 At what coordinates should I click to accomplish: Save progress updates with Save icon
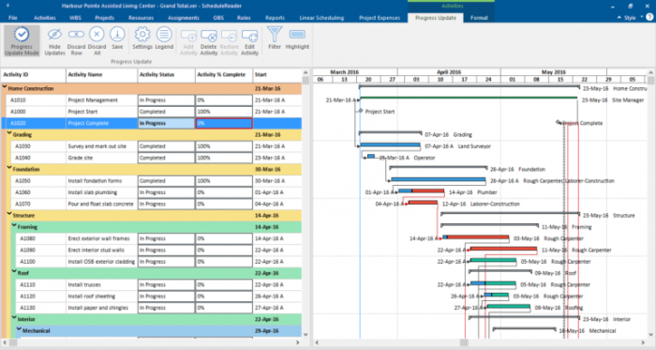tap(117, 35)
